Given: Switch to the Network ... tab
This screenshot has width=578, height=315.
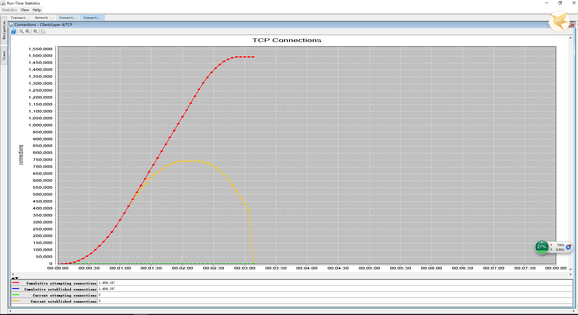Looking at the screenshot, I should pos(45,18).
